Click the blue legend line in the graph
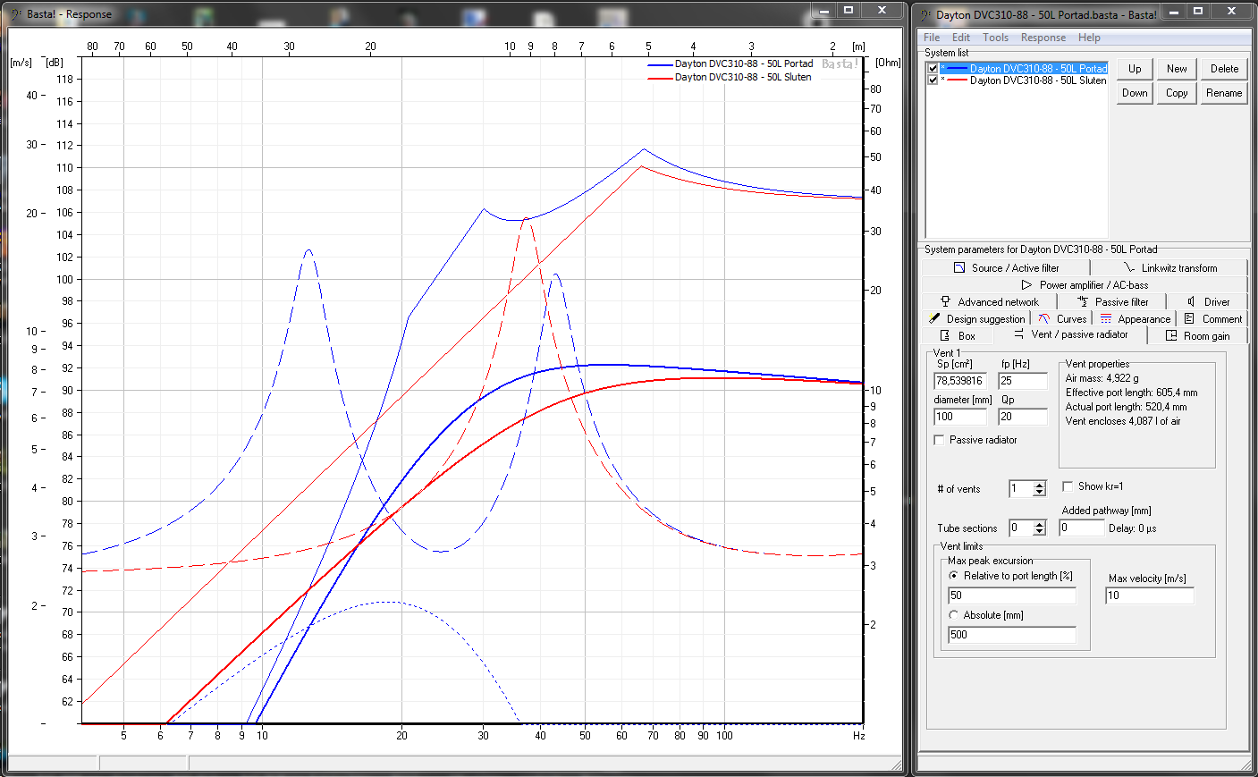Viewport: 1258px width, 777px height. pos(660,64)
